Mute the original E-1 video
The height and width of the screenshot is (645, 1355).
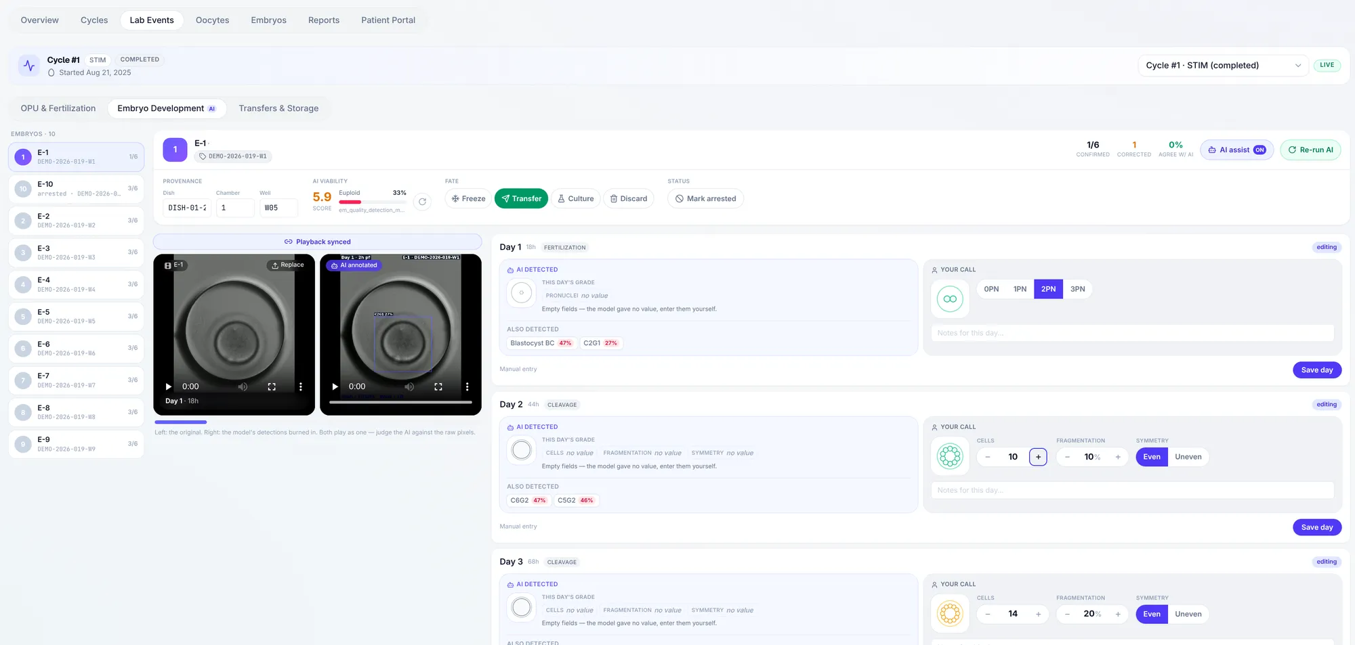pos(243,386)
